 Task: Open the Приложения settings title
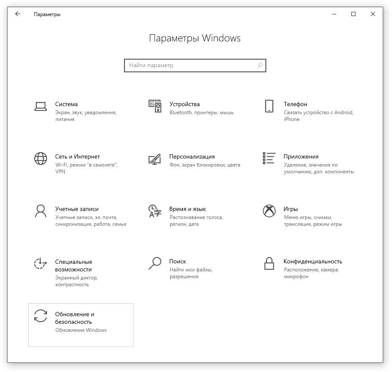point(301,156)
